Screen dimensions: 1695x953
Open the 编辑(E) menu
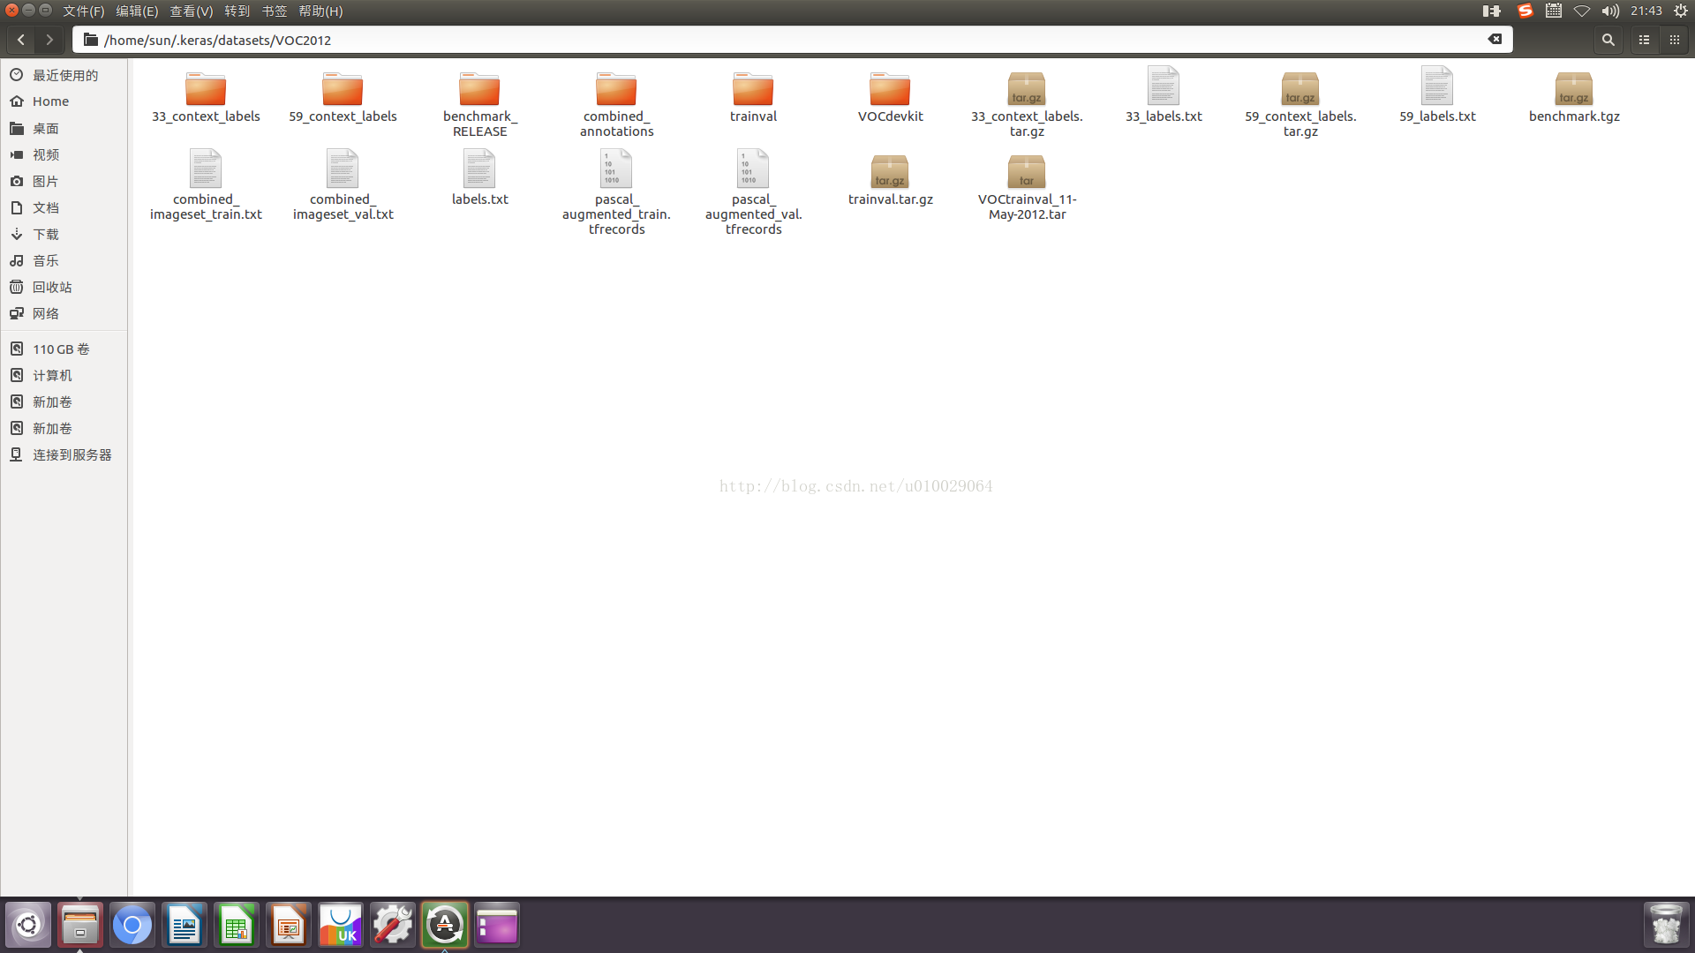pos(137,11)
